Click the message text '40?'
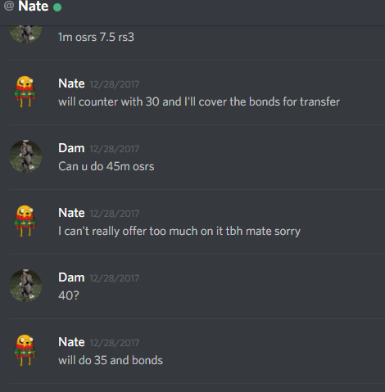 pos(69,295)
